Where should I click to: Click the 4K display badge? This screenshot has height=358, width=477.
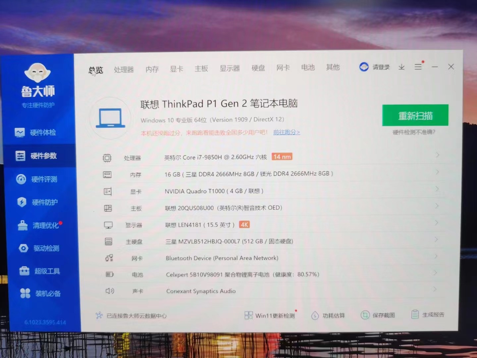244,224
